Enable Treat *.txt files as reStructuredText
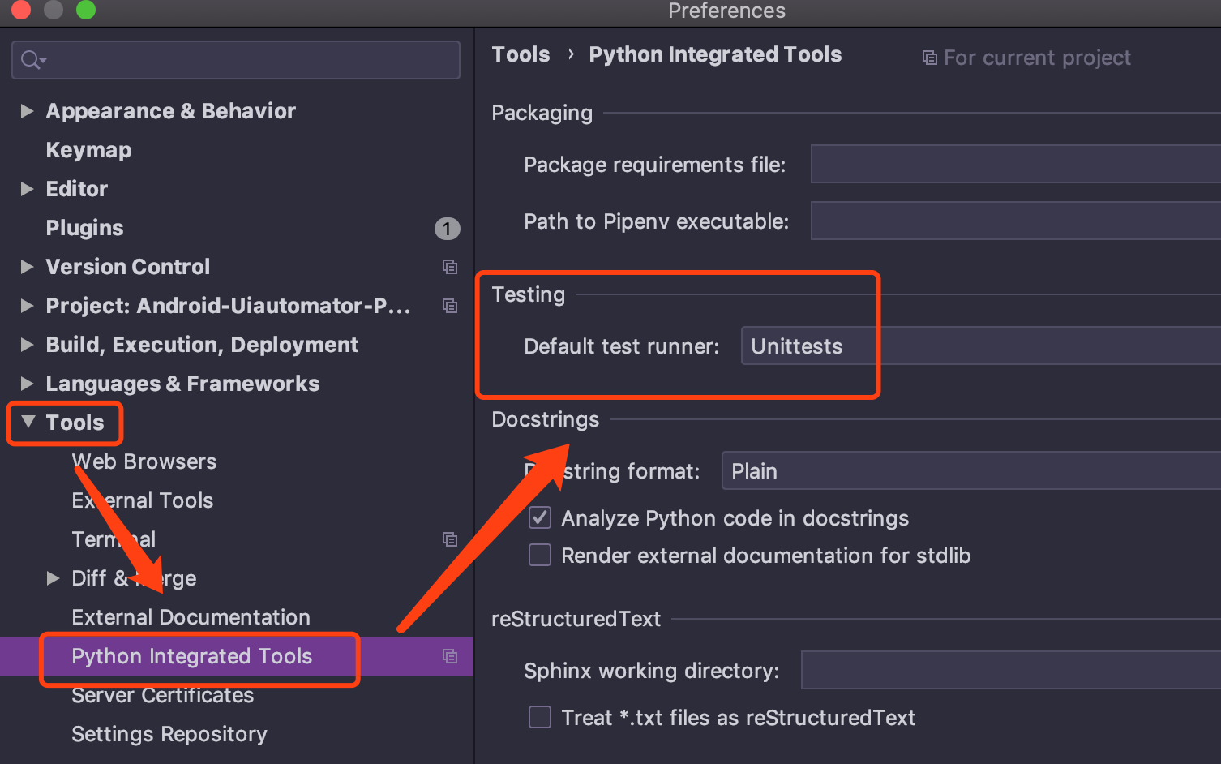1221x764 pixels. (x=540, y=718)
